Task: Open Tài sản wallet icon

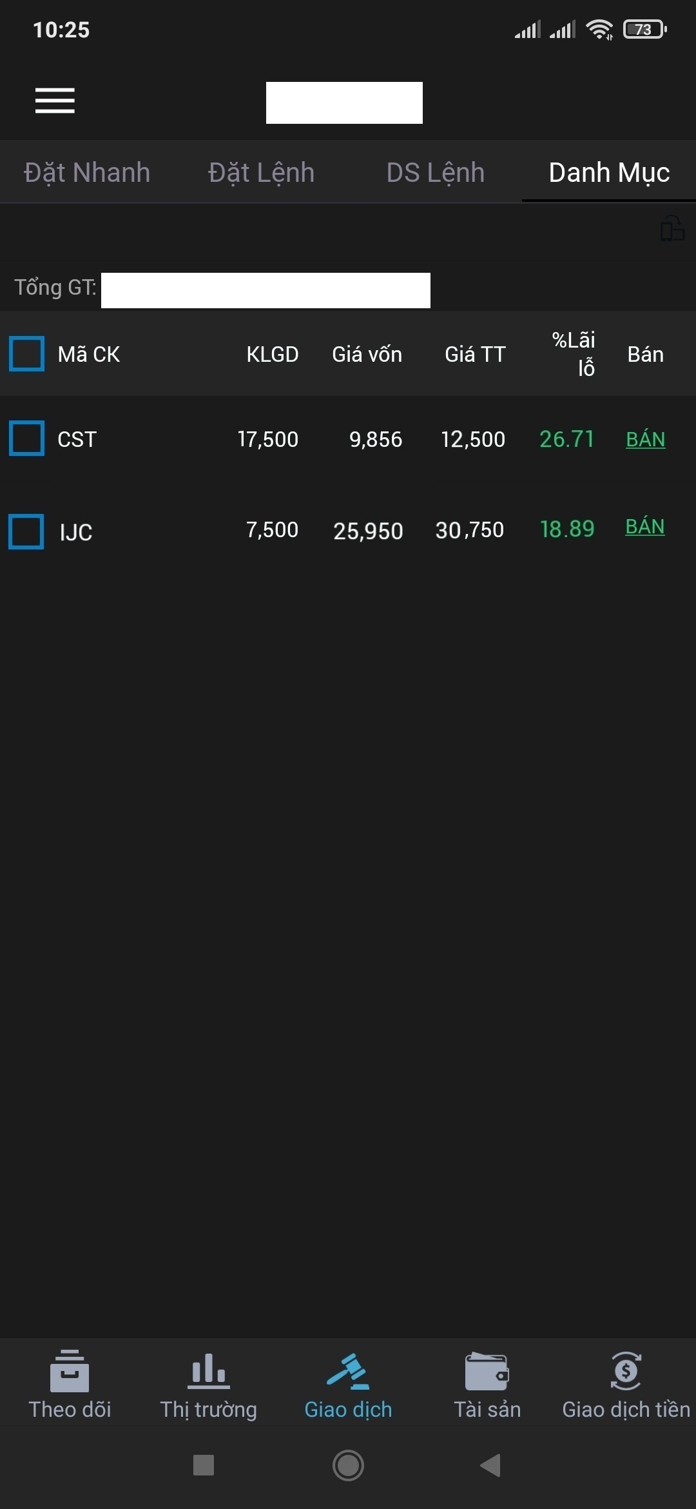Action: pos(487,1370)
